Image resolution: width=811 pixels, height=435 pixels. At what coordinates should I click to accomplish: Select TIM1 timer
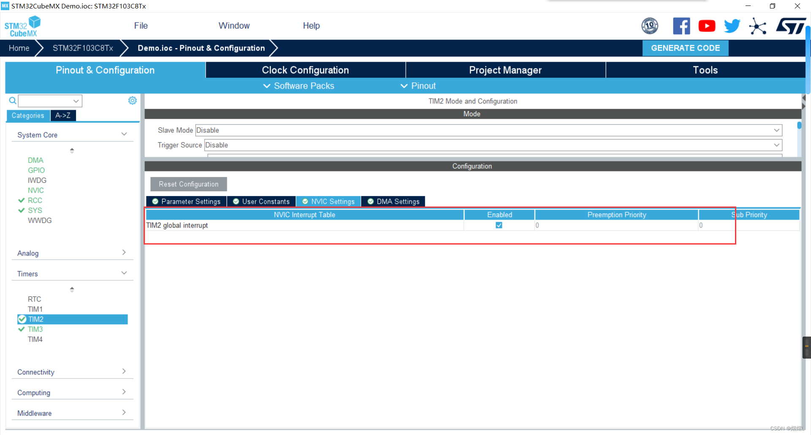pyautogui.click(x=35, y=309)
